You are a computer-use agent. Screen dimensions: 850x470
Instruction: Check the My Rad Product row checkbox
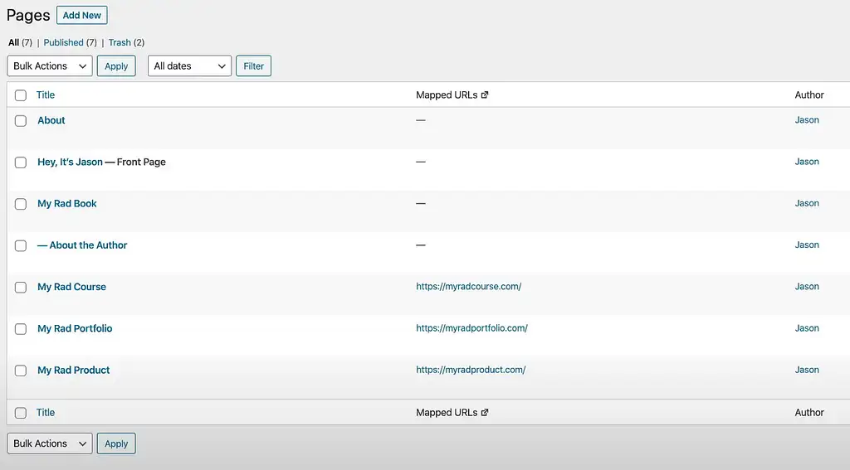(x=21, y=371)
